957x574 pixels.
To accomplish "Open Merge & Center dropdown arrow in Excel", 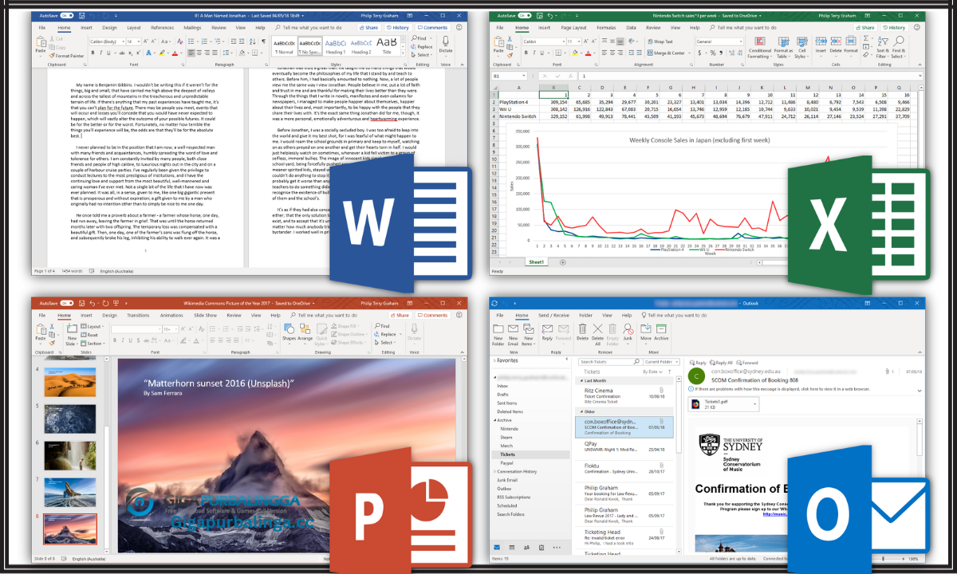I will click(x=689, y=53).
